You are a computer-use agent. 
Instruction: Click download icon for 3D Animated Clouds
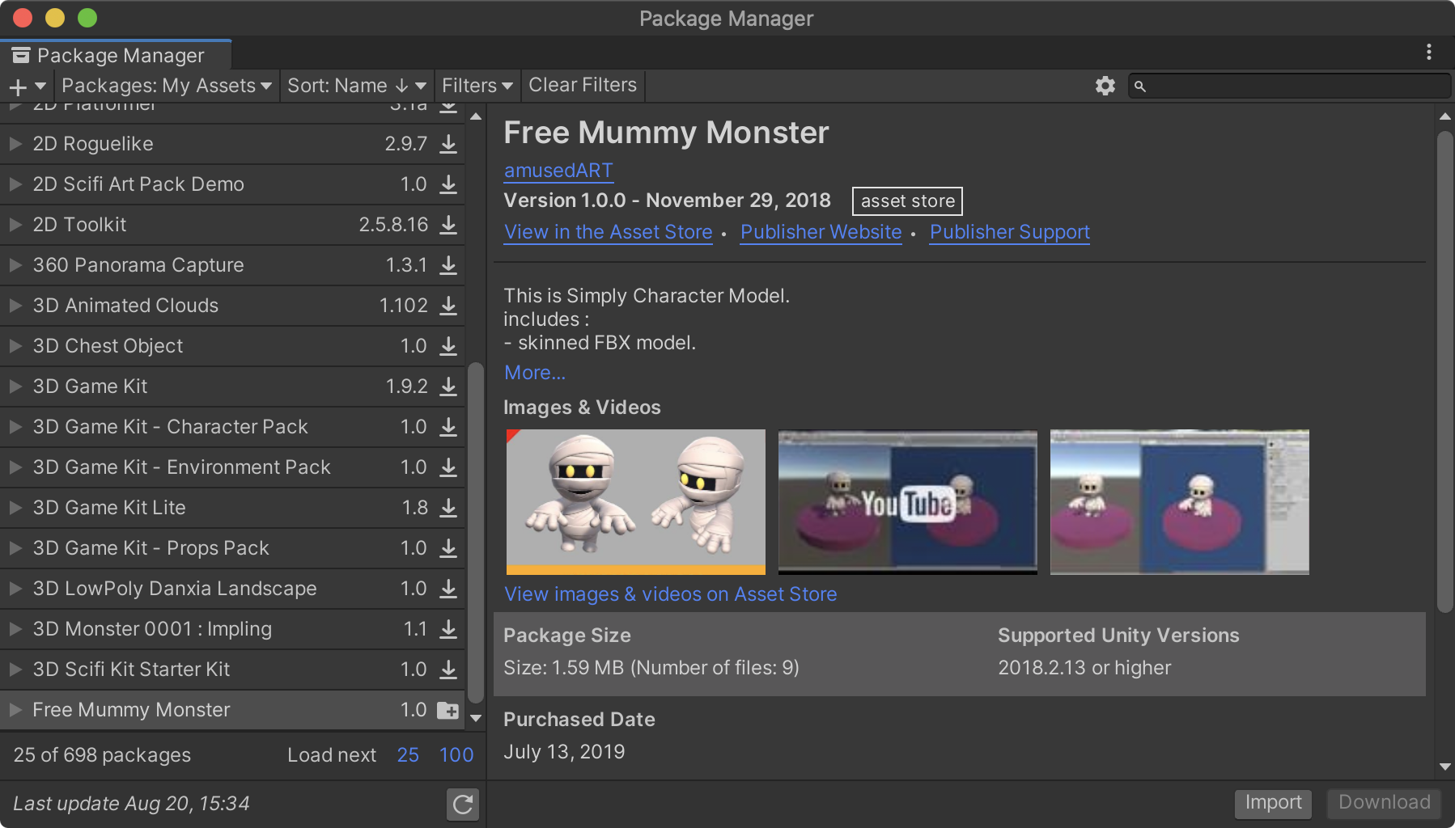tap(448, 306)
